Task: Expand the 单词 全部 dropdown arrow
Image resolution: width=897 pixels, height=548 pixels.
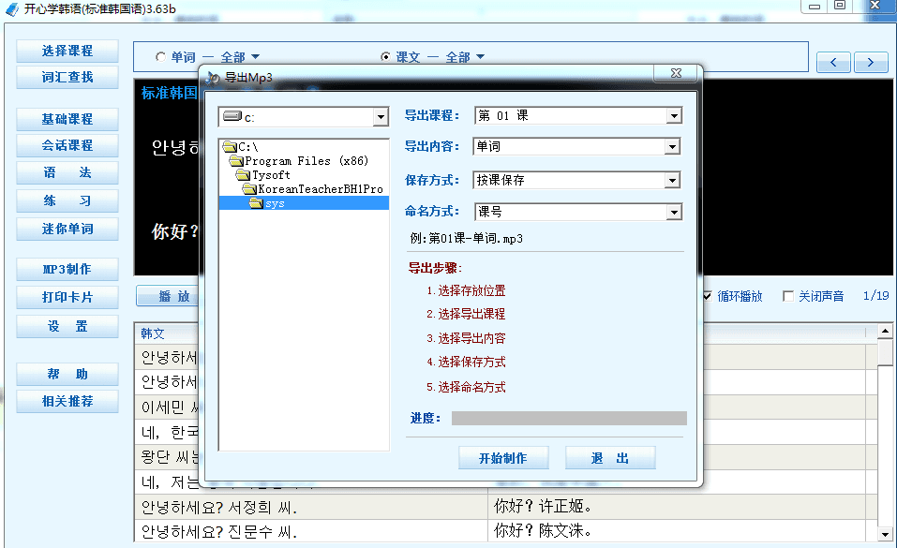Action: tap(256, 56)
